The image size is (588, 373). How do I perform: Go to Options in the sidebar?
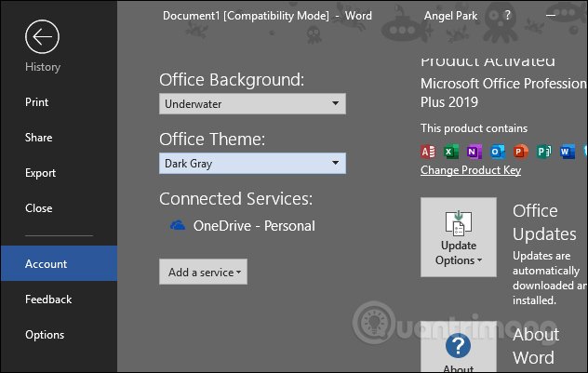(x=45, y=334)
